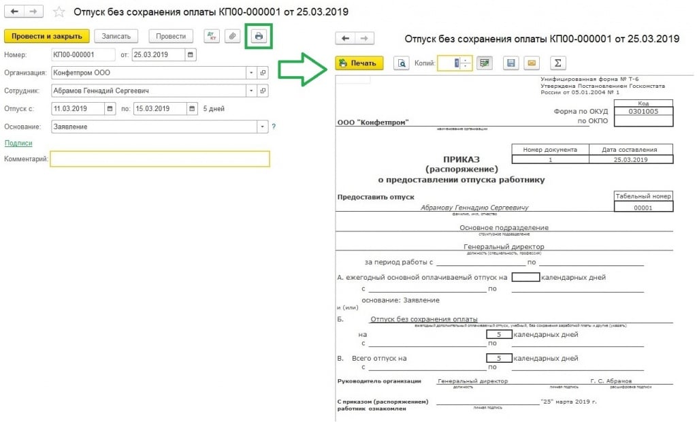
Task: Click 'Основное подразделение' in the form
Action: coord(504,227)
